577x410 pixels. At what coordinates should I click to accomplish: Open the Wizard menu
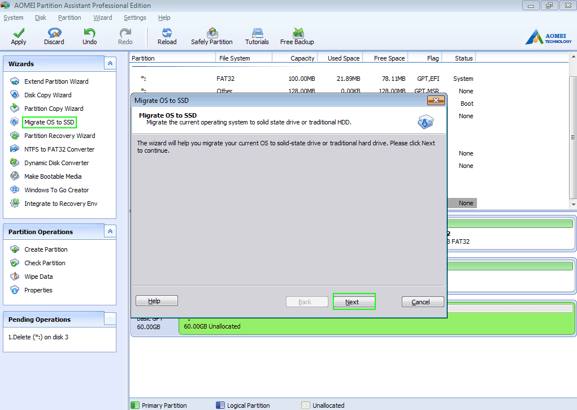pyautogui.click(x=103, y=18)
